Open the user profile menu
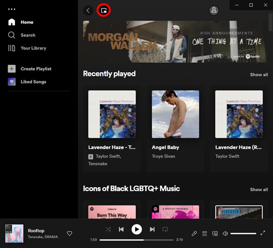Image resolution: width=273 pixels, height=248 pixels. (214, 10)
